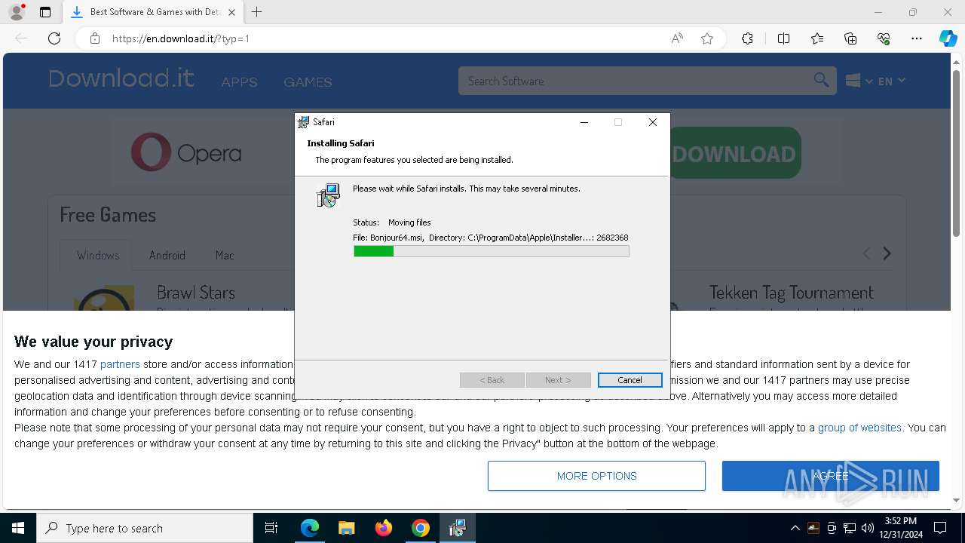Screen dimensions: 965x543
Task: Toggle Split screen view
Action: 783,38
